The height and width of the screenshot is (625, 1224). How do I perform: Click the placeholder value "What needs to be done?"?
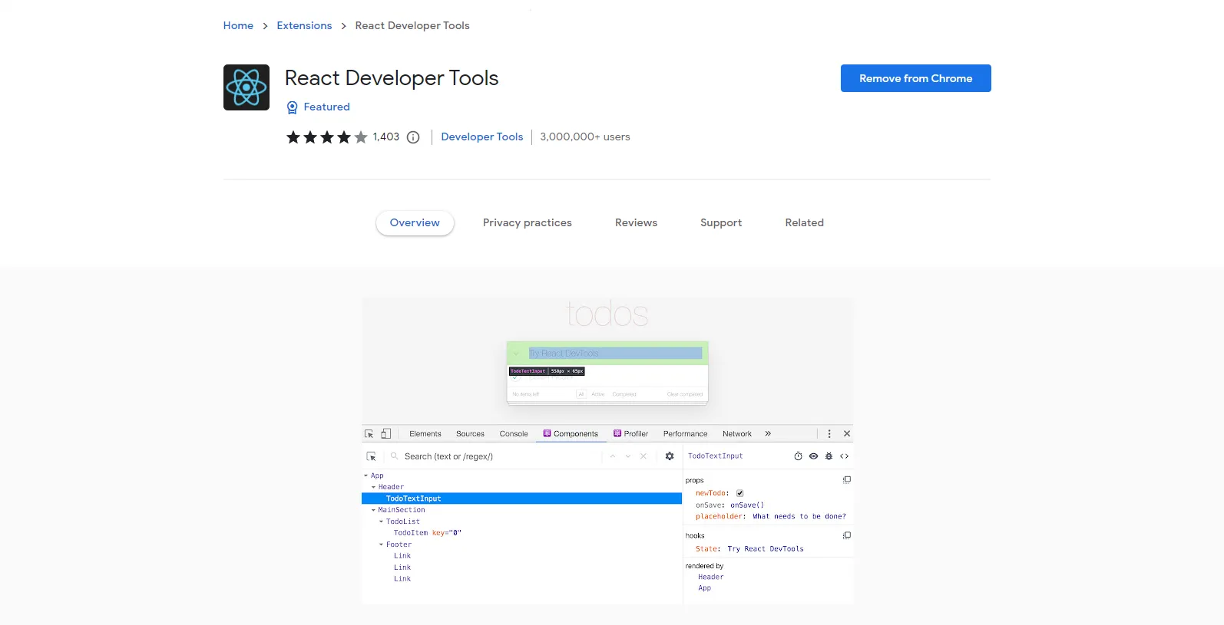pyautogui.click(x=799, y=517)
